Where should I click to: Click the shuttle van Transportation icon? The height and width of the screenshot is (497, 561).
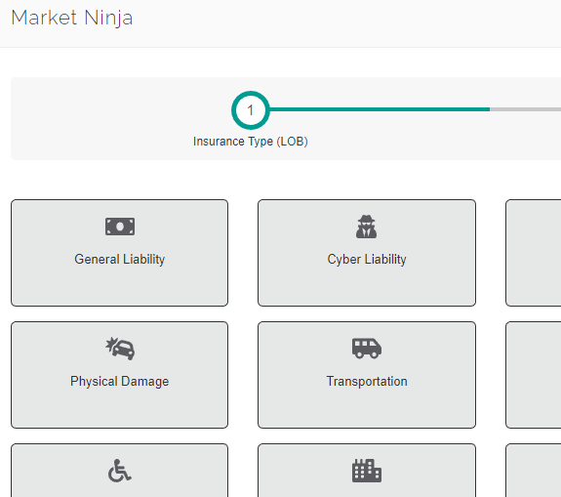click(x=367, y=348)
